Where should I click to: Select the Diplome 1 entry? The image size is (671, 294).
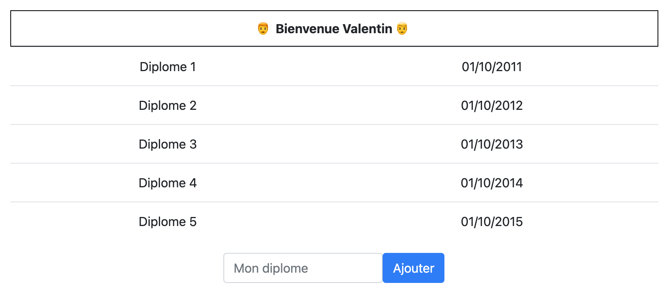(x=168, y=67)
